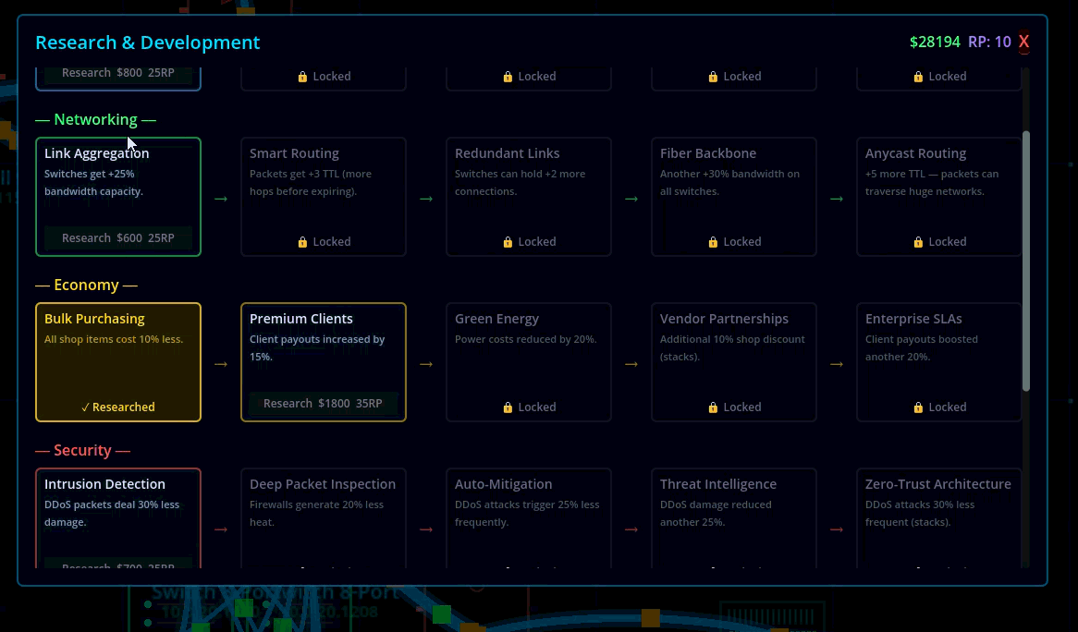Select the Deep Packet Inspection card title
Viewport: 1078px width, 632px height.
[x=323, y=484]
